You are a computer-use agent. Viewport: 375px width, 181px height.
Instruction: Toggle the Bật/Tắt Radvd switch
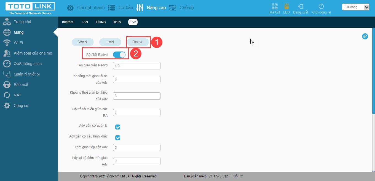(x=119, y=55)
